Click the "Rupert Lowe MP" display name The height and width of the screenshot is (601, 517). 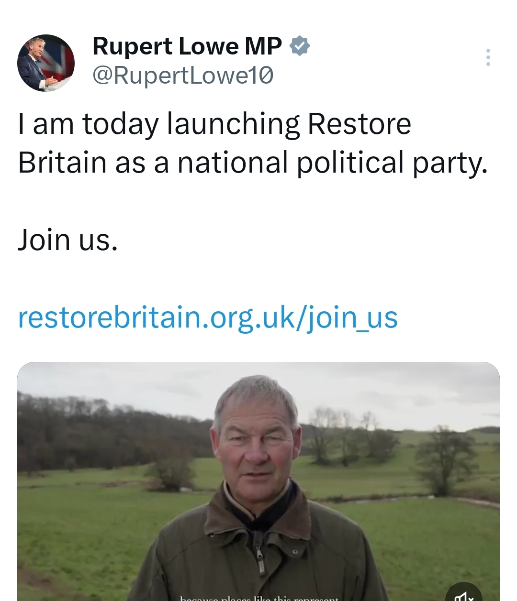click(x=187, y=46)
